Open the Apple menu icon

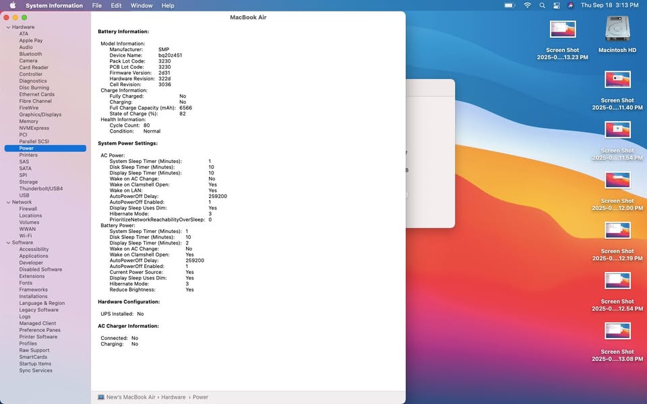click(x=12, y=5)
